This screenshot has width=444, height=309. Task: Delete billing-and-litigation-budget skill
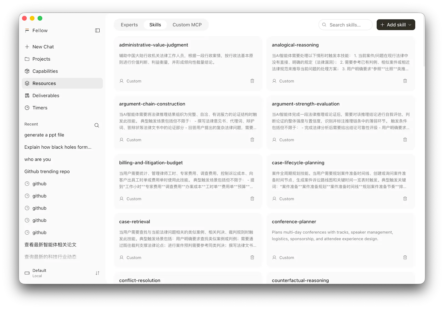(x=252, y=199)
